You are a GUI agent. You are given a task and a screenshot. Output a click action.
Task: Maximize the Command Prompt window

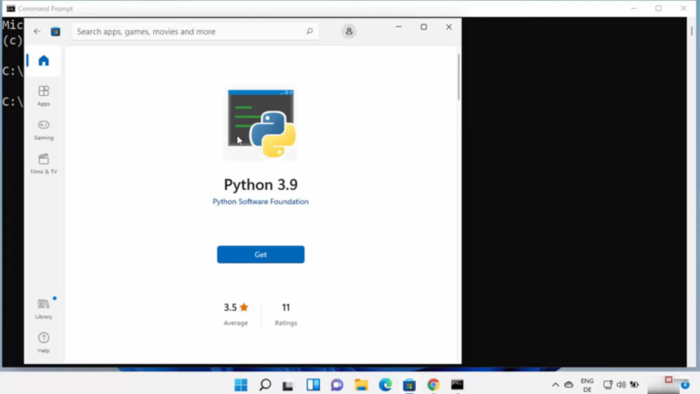point(658,8)
